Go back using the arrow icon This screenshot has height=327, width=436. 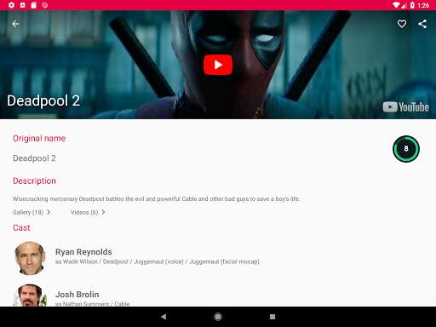(x=15, y=24)
